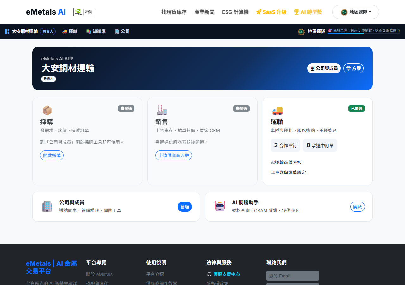Image resolution: width=405 pixels, height=285 pixels.
Task: Click the 區域車隊 progress bar
Action: click(364, 34)
